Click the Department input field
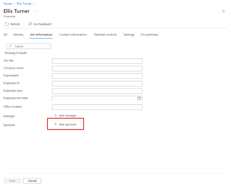Screen dimensions: 231x187 pyautogui.click(x=97, y=76)
